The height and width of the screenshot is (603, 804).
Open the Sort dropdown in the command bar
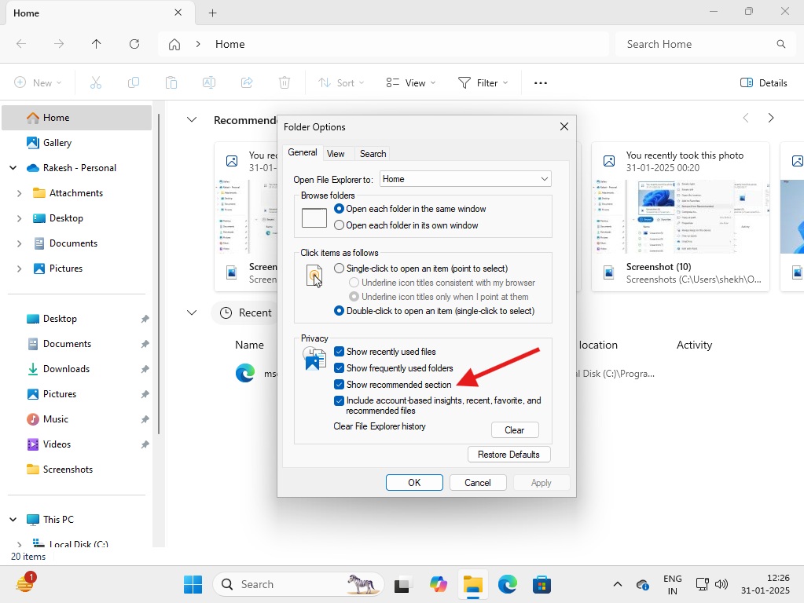coord(340,82)
